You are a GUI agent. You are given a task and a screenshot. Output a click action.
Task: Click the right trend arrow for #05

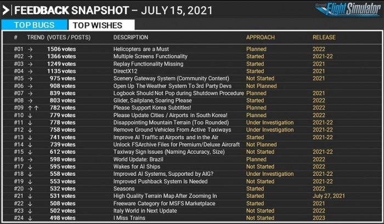[x=30, y=78]
